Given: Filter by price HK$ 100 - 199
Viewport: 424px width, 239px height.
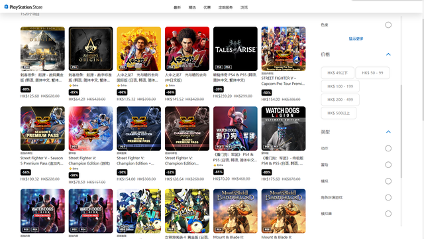Looking at the screenshot, I should click(x=340, y=86).
